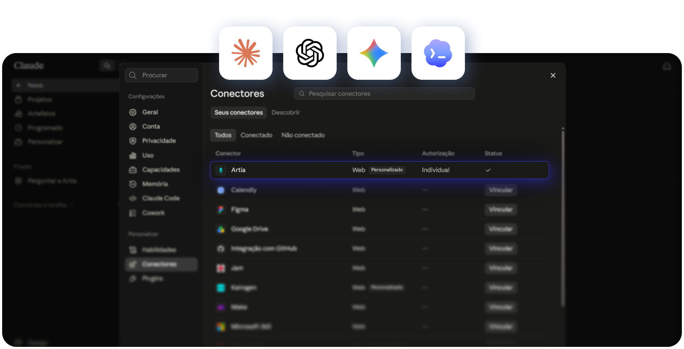
Task: Click Vincular for Integração com GitHub
Action: coord(501,249)
